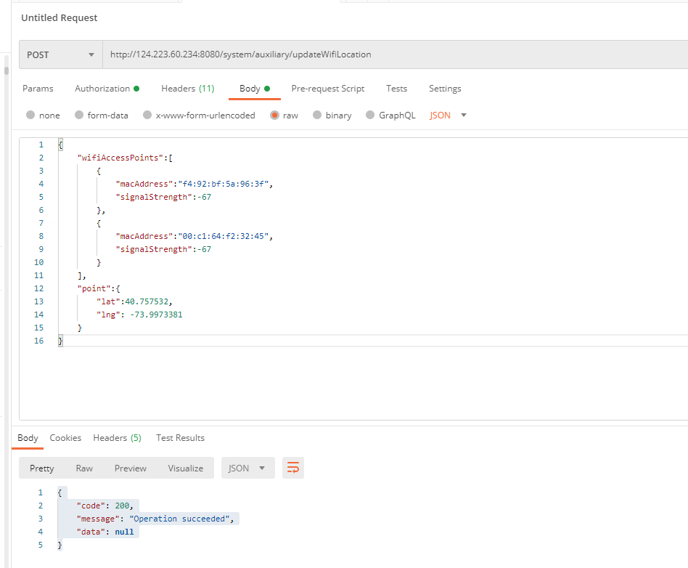The image size is (688, 568).
Task: Click the wrap lines icon in response
Action: point(293,468)
